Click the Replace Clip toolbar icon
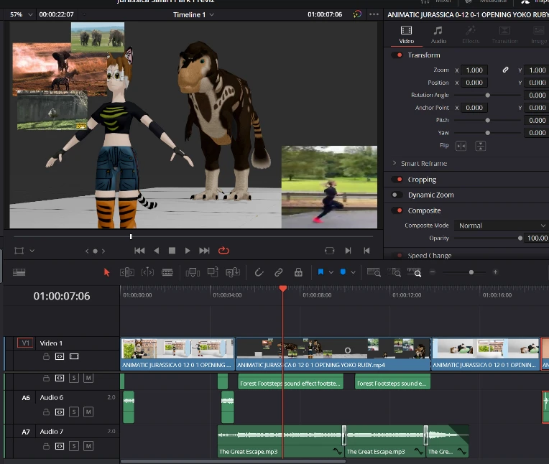 coord(233,272)
